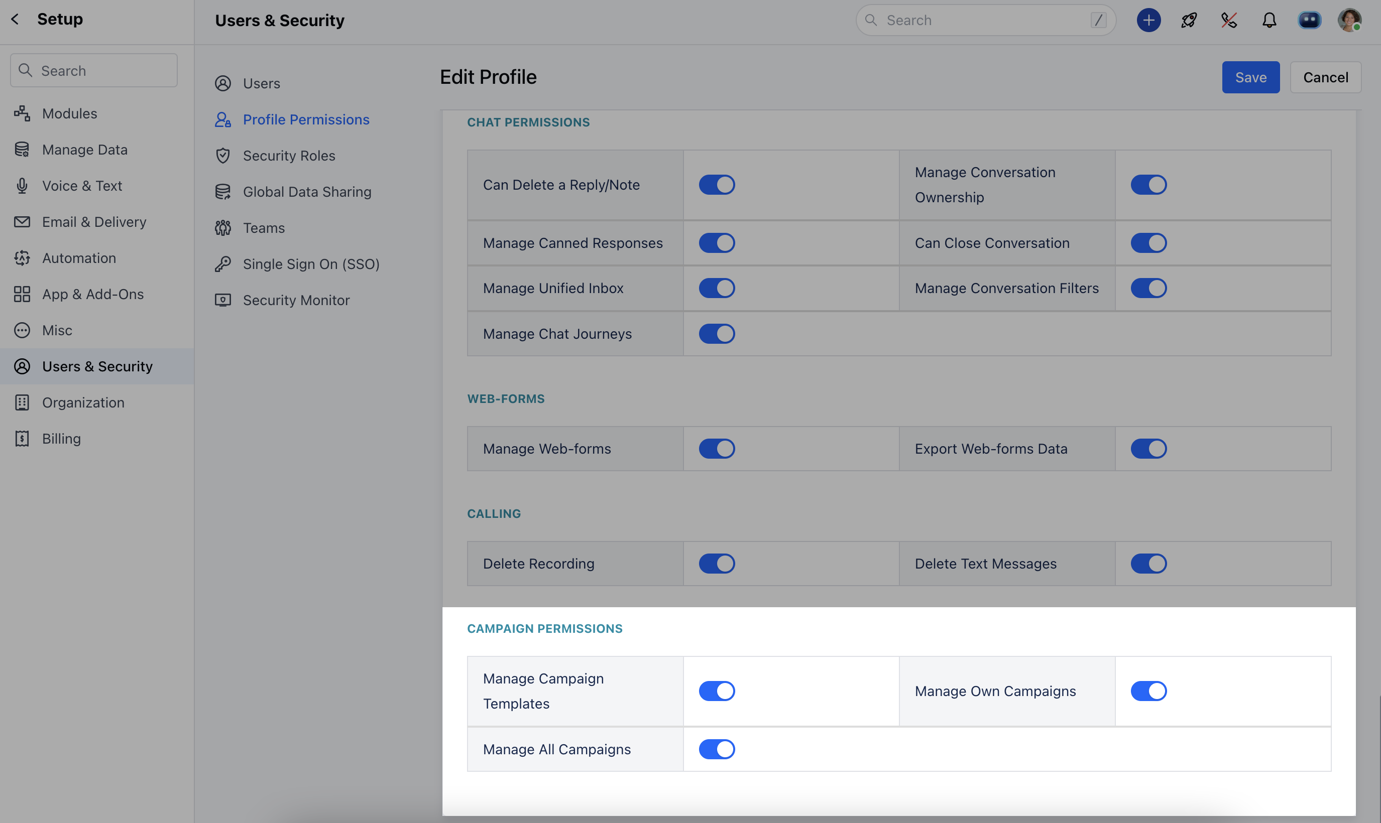1381x823 pixels.
Task: Disable the Manage All Campaigns switch
Action: pyautogui.click(x=716, y=749)
